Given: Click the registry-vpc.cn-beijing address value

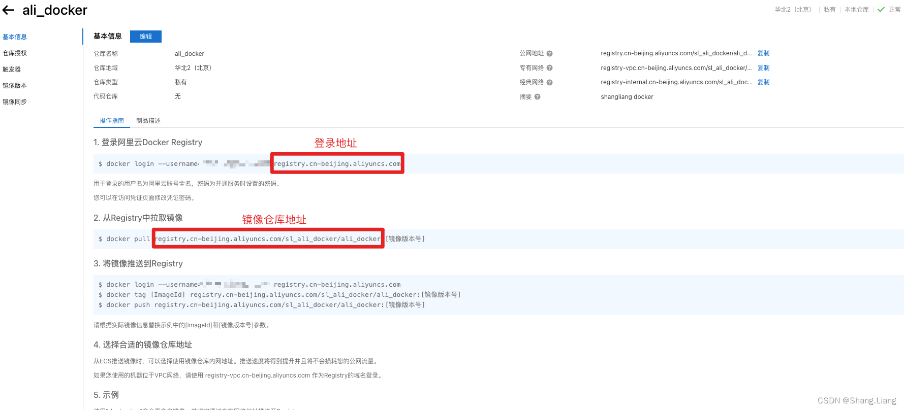Looking at the screenshot, I should 676,68.
